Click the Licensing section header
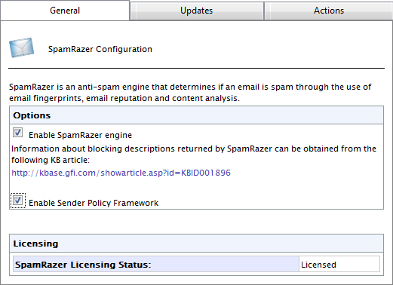The image size is (393, 285). tap(196, 244)
